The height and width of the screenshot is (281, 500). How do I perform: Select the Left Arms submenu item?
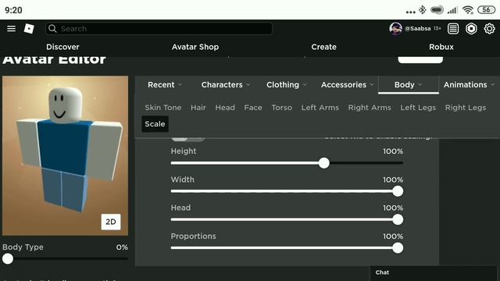pos(320,108)
